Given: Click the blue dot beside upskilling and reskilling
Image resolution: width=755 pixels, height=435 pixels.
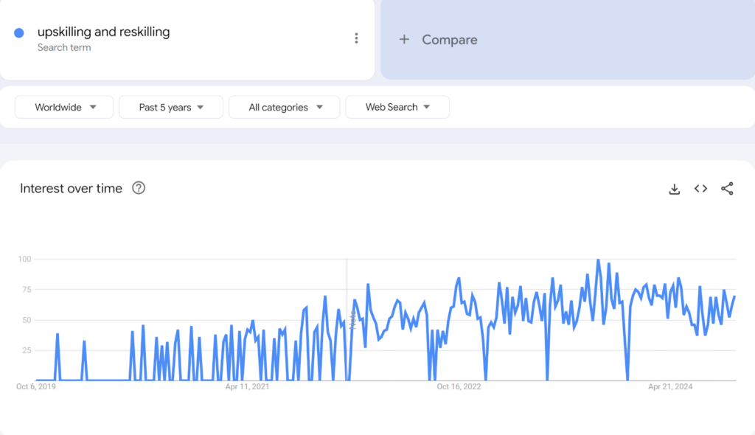Looking at the screenshot, I should click(x=18, y=32).
